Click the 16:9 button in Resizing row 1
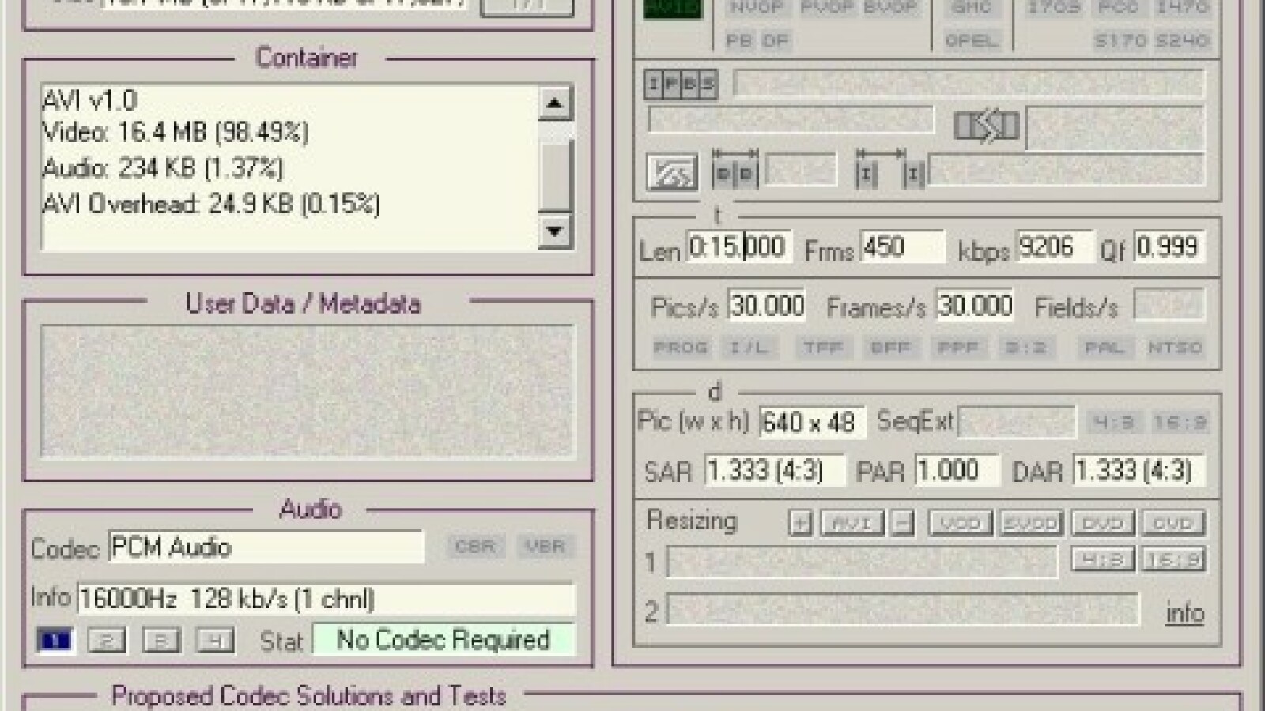The image size is (1265, 711). pyautogui.click(x=1172, y=560)
